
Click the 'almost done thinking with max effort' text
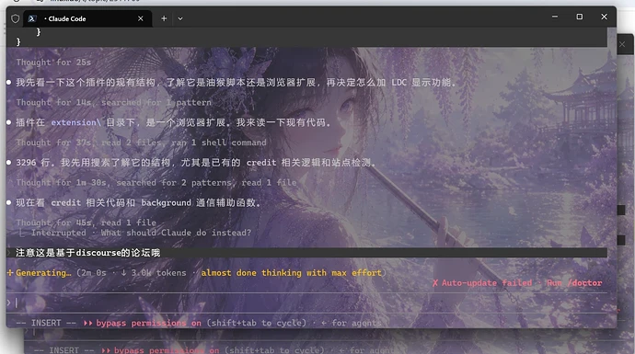coord(291,273)
